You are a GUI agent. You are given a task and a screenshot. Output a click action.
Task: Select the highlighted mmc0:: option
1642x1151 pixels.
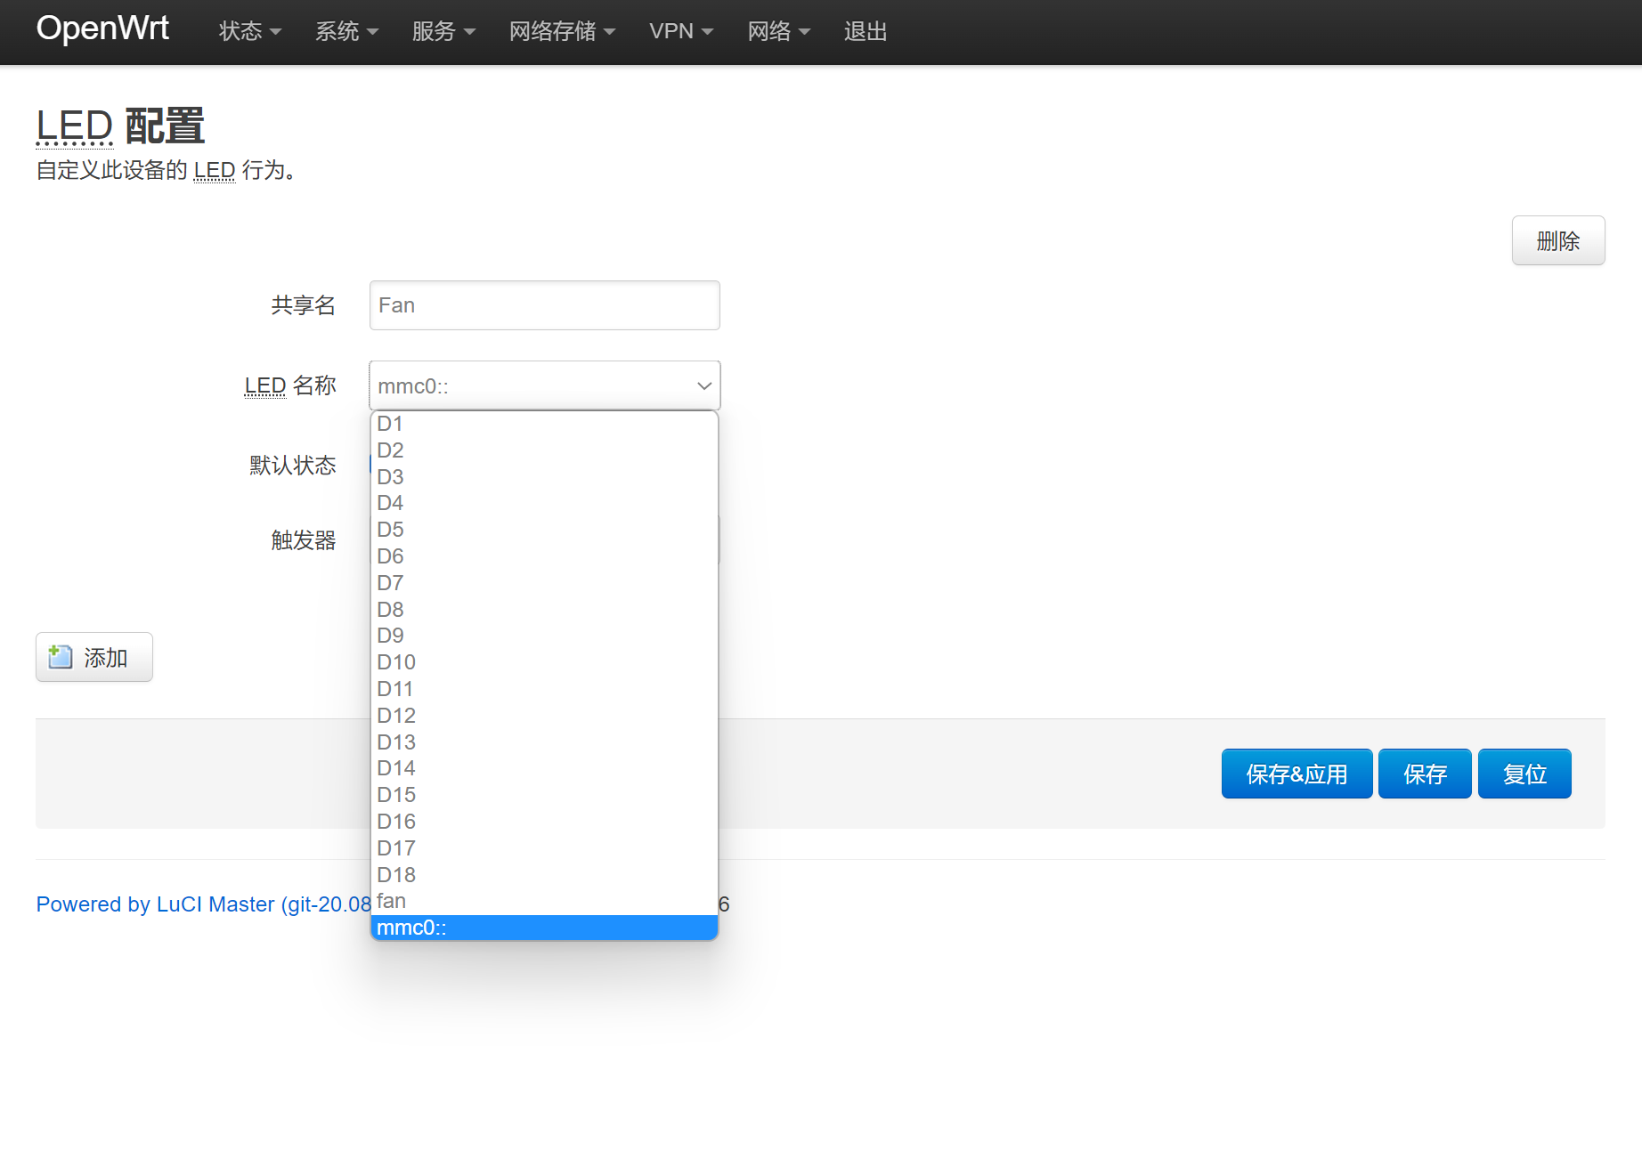point(543,928)
